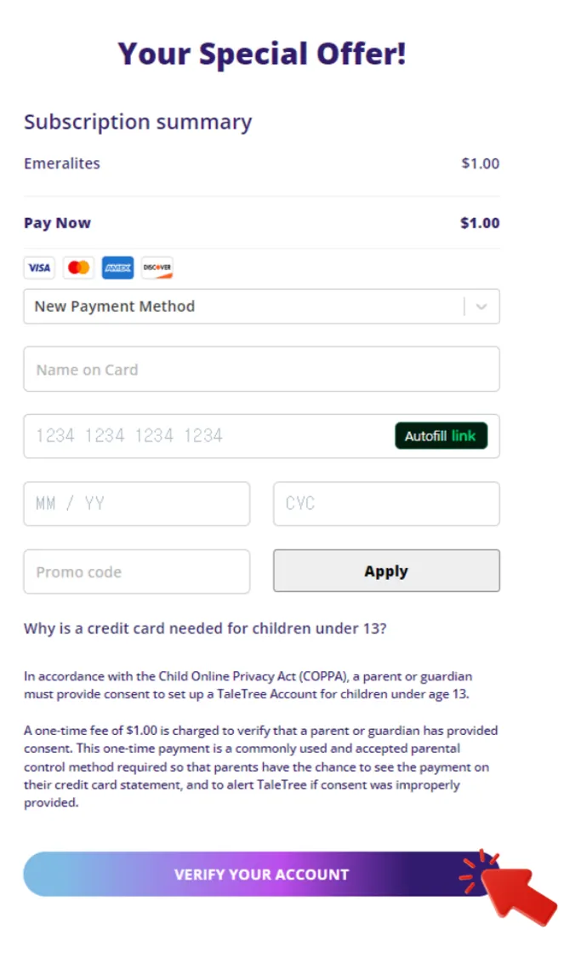Focus the Promo code input
This screenshot has height=958, width=564.
point(136,571)
